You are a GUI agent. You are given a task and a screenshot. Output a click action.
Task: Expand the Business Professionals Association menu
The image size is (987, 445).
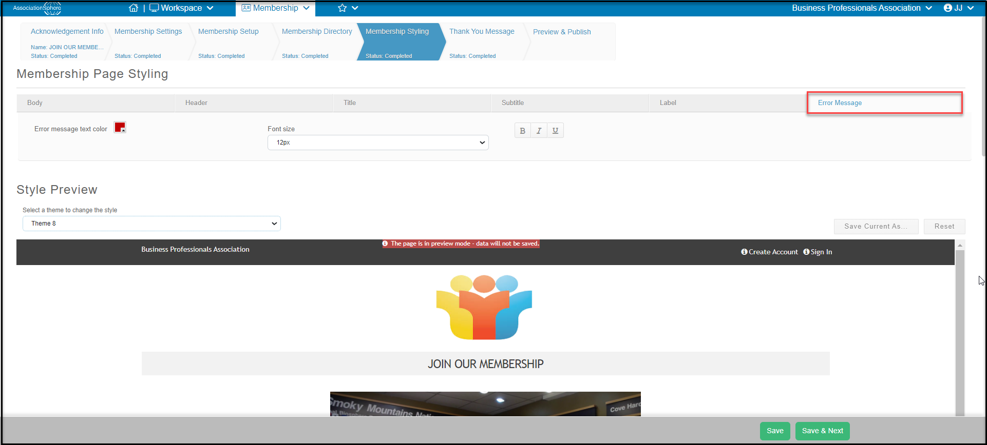pos(862,8)
